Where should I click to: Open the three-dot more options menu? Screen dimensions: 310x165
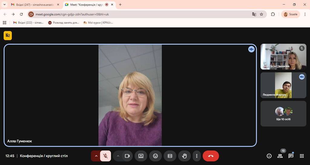tap(197, 156)
